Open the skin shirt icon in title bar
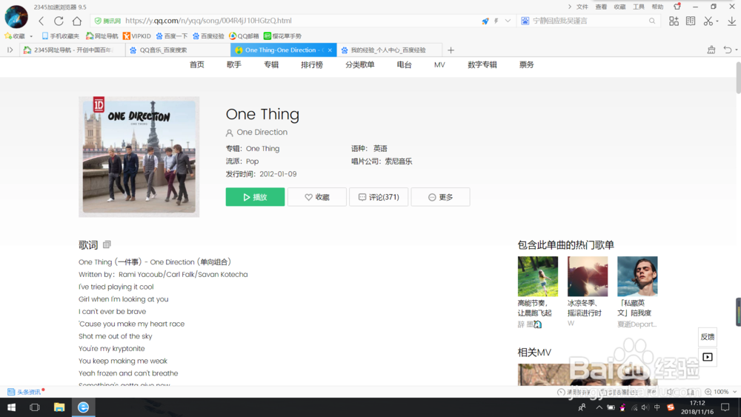 (677, 7)
